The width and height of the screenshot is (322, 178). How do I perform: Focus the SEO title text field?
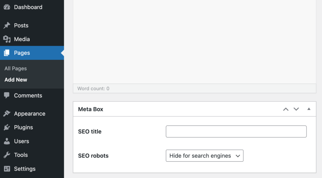[x=236, y=131]
